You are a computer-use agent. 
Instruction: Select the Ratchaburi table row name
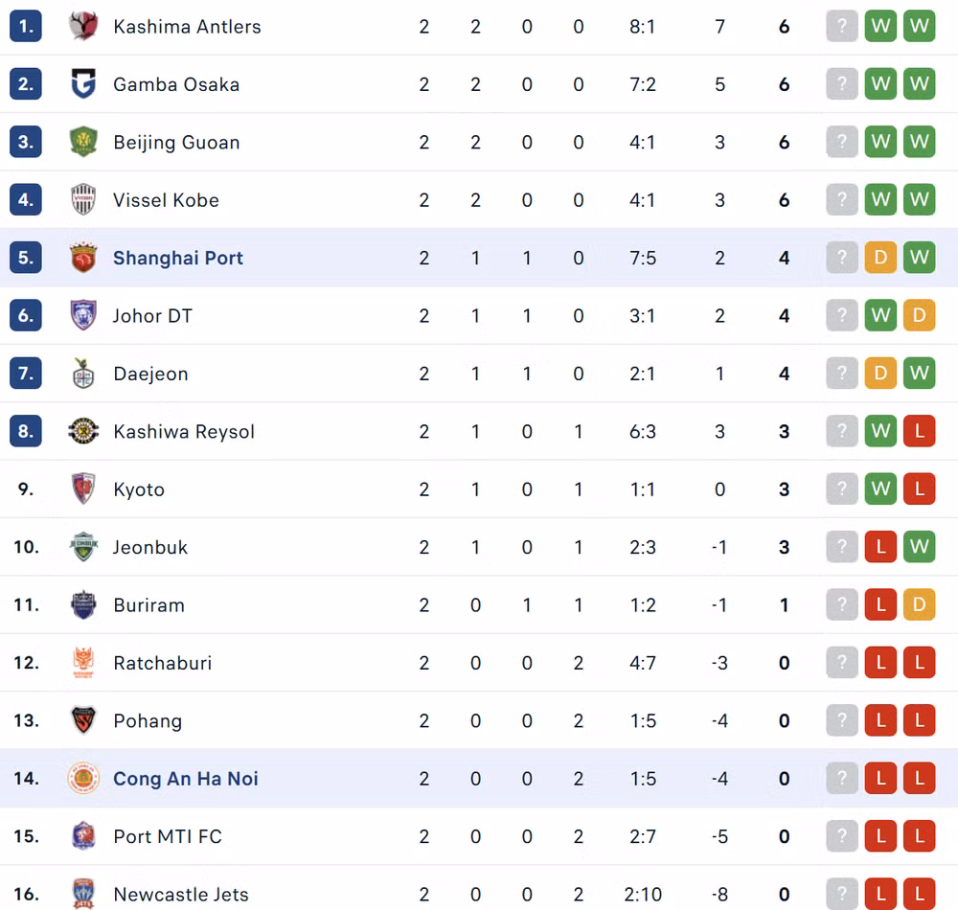[x=163, y=663]
